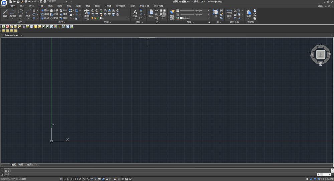Switch to the 插入 ribbon tab

coord(22,6)
